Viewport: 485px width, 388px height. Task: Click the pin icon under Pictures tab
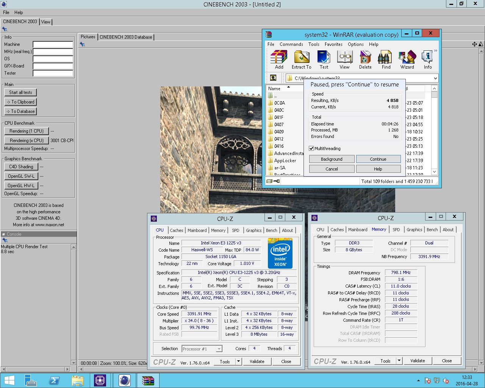pos(82,44)
